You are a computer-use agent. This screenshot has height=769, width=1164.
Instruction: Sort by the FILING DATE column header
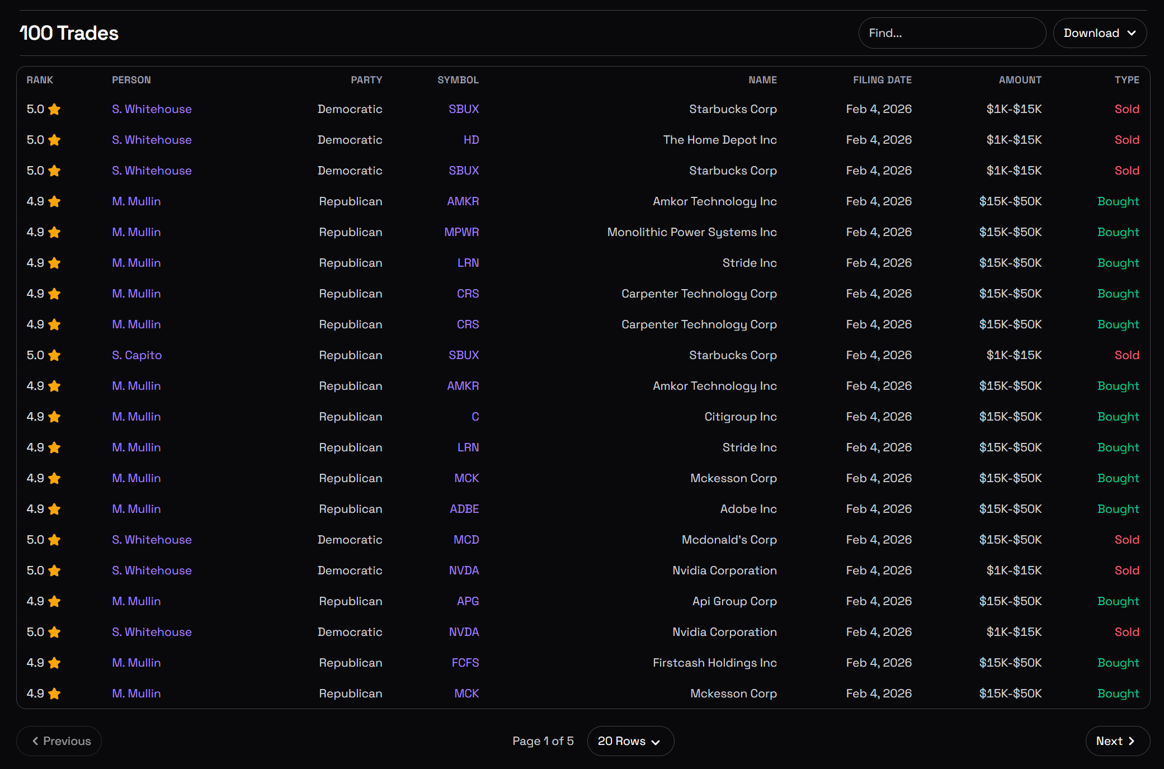click(x=882, y=80)
